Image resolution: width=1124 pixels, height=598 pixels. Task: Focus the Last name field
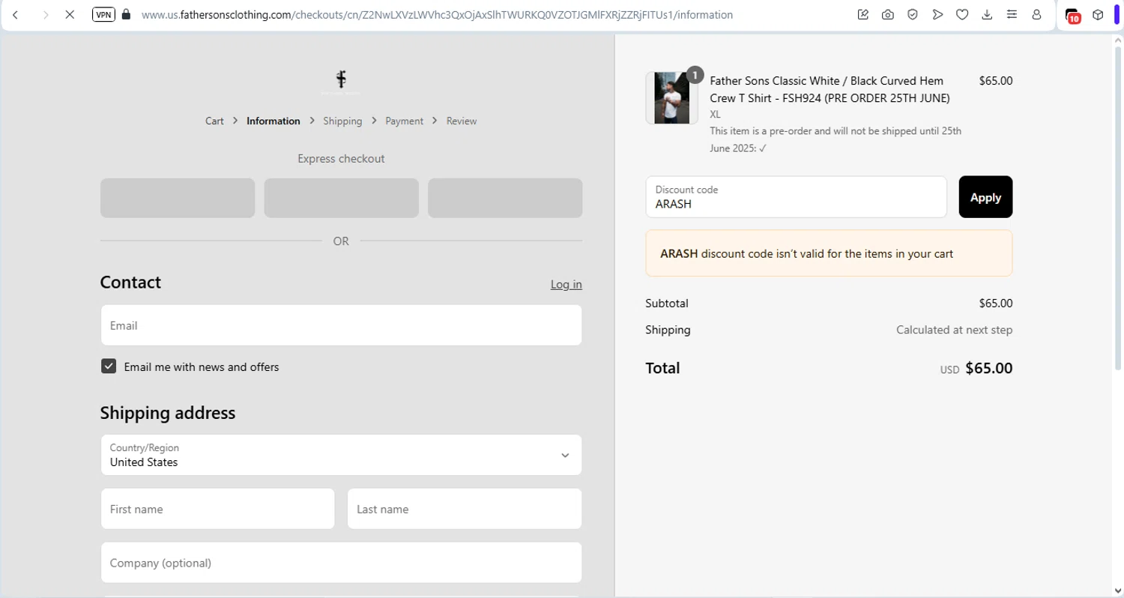click(465, 509)
